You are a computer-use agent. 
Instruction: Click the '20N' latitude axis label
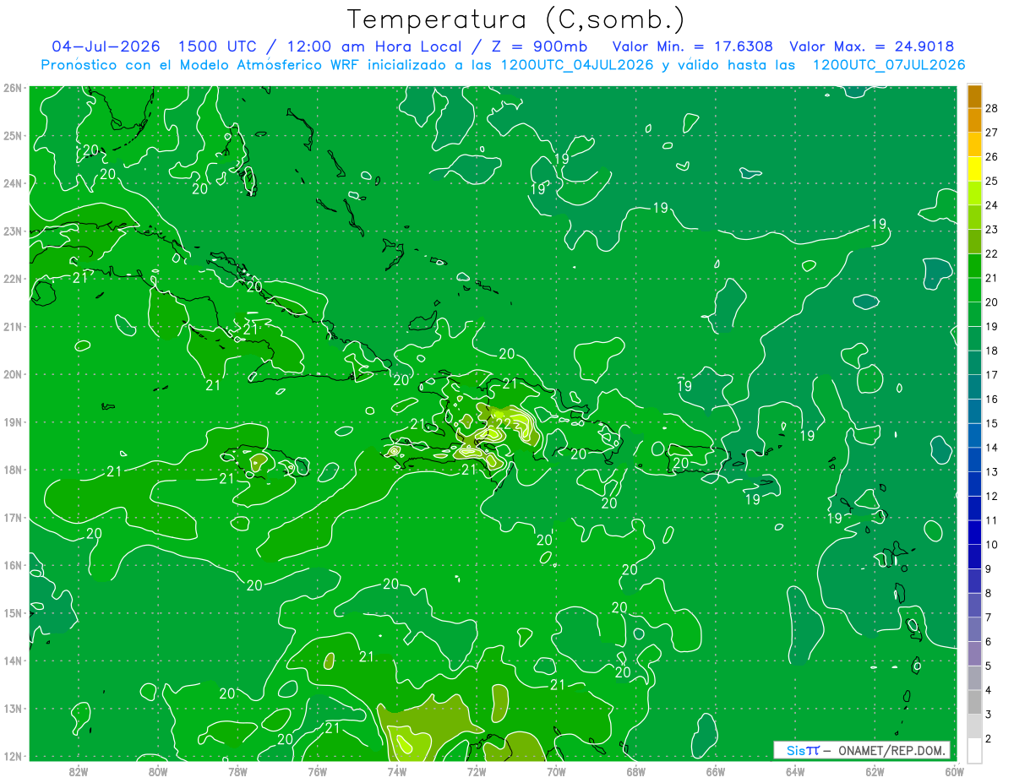tap(12, 374)
